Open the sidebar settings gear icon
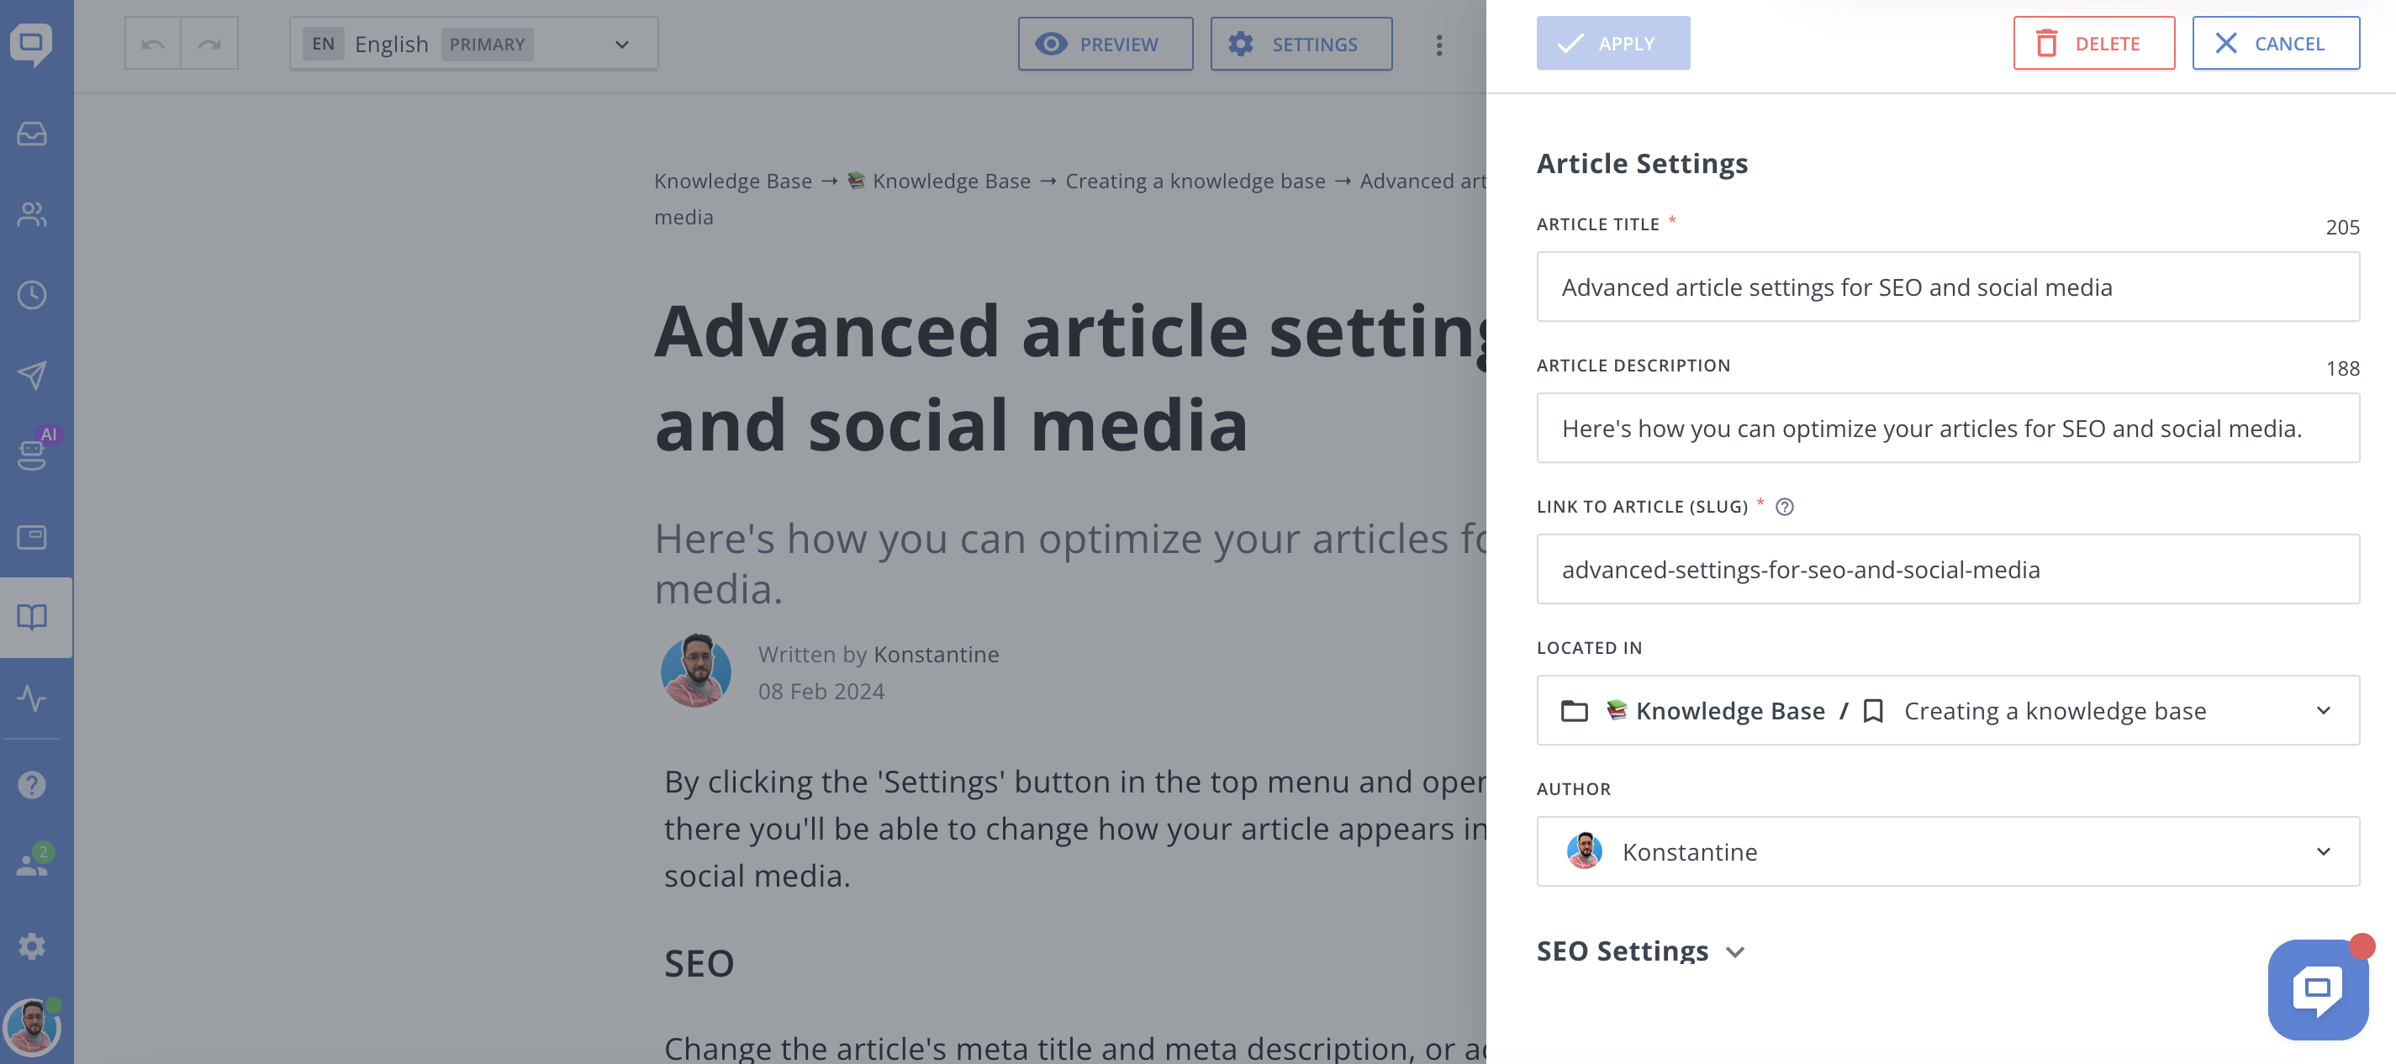The width and height of the screenshot is (2396, 1064). pyautogui.click(x=33, y=945)
